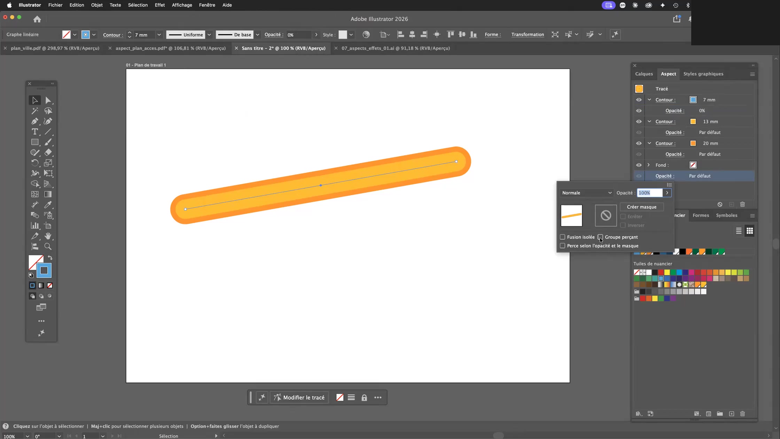The height and width of the screenshot is (439, 780).
Task: Click stroke color swatch of 13 mm Contour
Action: point(693,122)
